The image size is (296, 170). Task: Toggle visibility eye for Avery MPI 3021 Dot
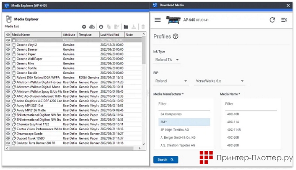point(8,106)
